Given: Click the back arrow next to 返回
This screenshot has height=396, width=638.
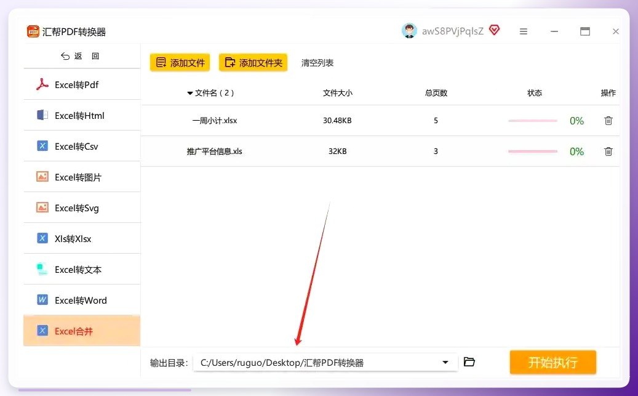Looking at the screenshot, I should tap(65, 56).
